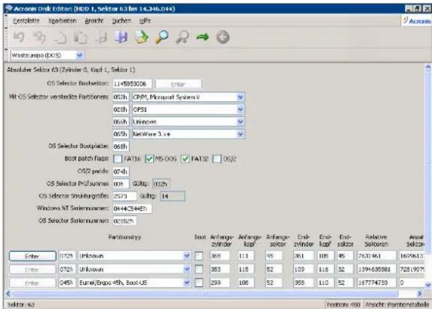Viewport: 432px width, 309px height.
Task: Click the Search again magnifier icon
Action: [183, 37]
